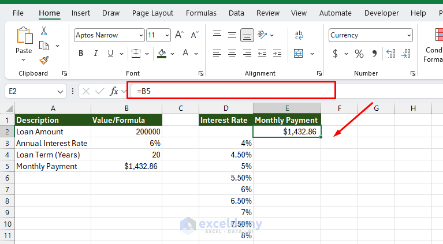443x244 pixels.
Task: Open Conditional Formatting icon
Action: coord(439,35)
